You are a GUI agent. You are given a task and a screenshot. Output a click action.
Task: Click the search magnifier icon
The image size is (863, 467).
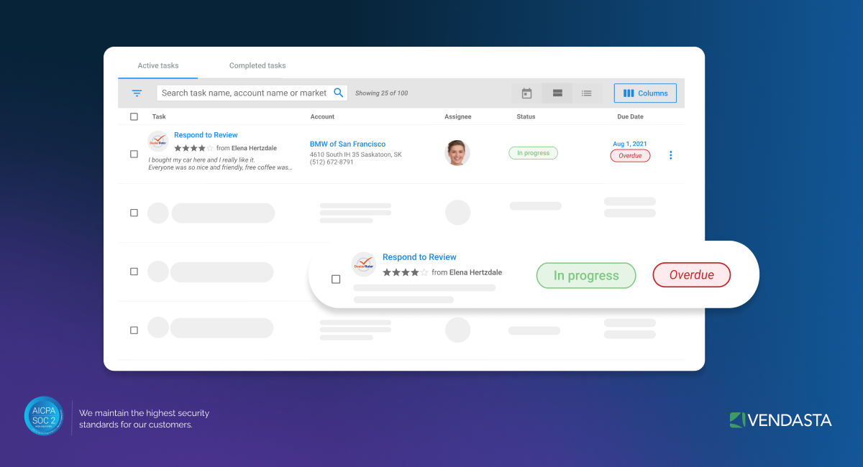tap(339, 93)
